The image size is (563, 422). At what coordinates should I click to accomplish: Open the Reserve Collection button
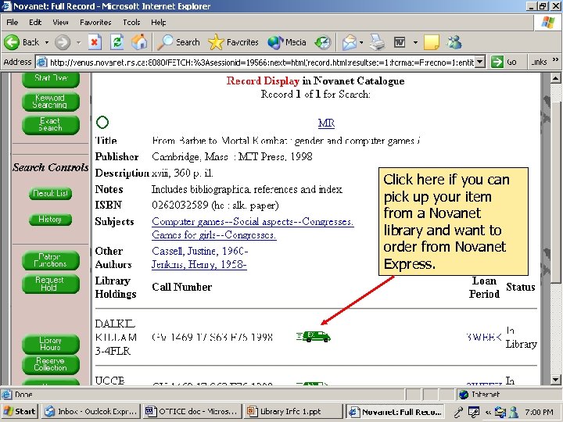[x=51, y=364]
